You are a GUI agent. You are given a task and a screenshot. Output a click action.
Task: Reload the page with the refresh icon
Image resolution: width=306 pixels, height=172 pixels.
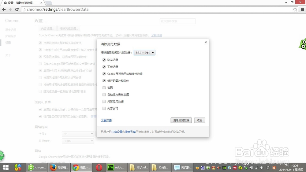tap(17, 9)
